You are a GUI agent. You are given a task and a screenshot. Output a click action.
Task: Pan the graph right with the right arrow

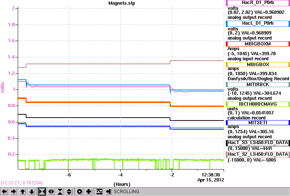tap(13, 192)
